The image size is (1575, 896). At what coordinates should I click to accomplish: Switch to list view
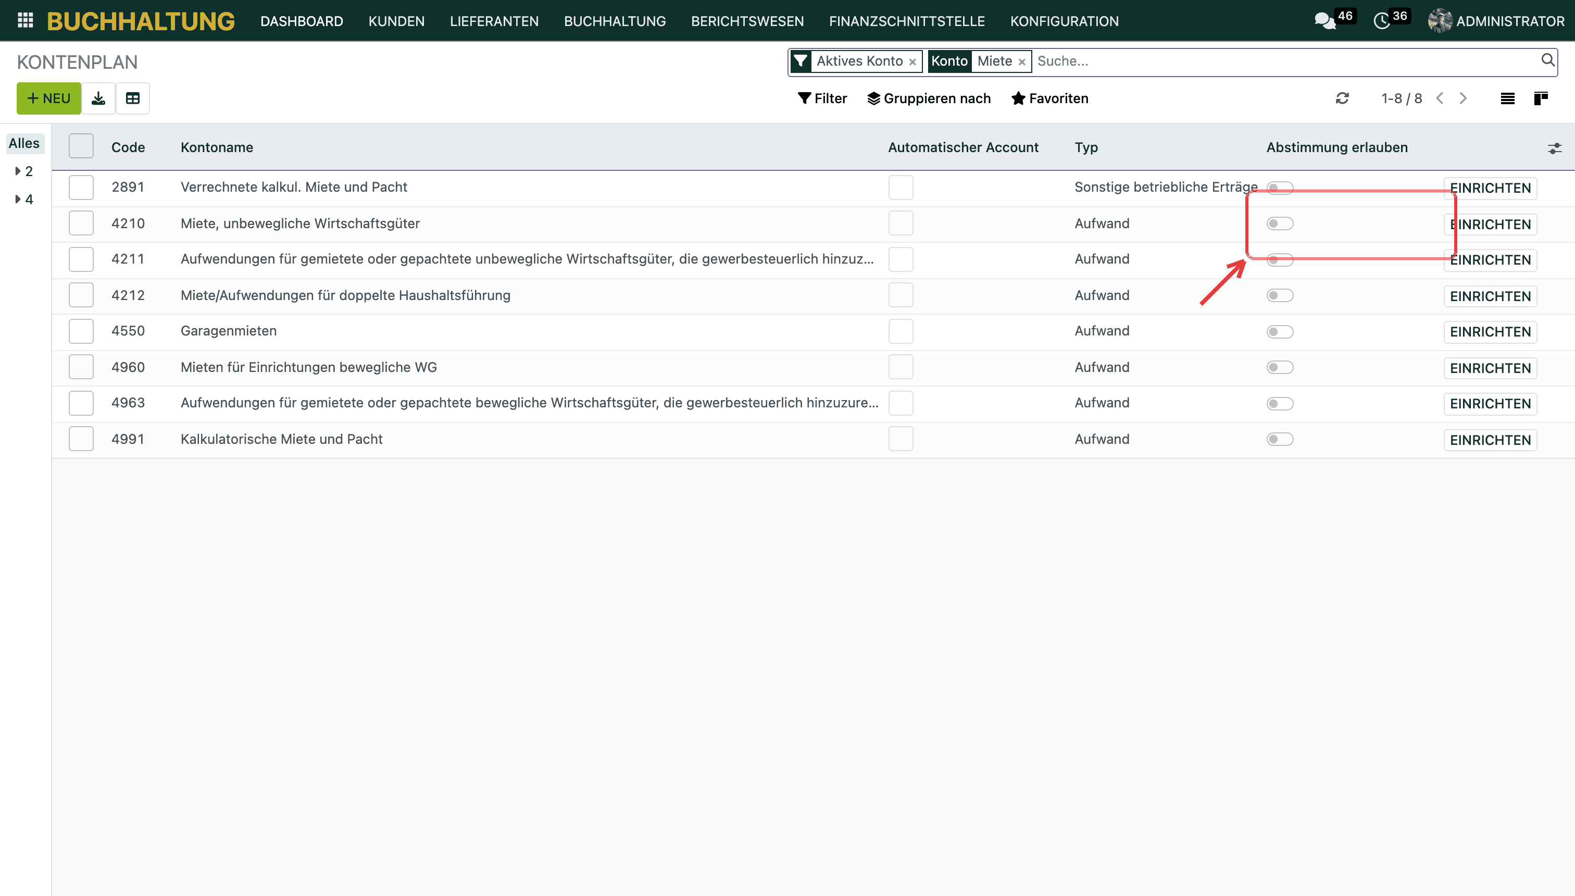click(x=1507, y=98)
